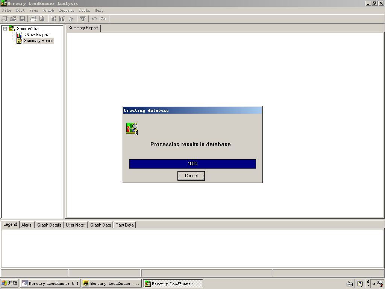The width and height of the screenshot is (385, 289).
Task: Click the Creating database dialog title bar
Action: [x=192, y=110]
